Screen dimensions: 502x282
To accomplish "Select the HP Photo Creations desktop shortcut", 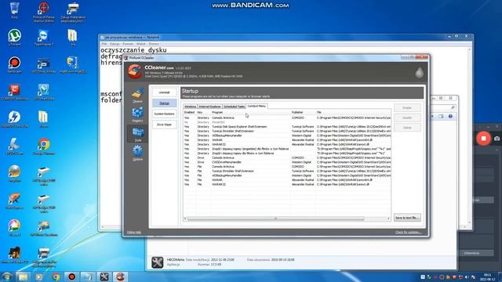I will tap(44, 228).
